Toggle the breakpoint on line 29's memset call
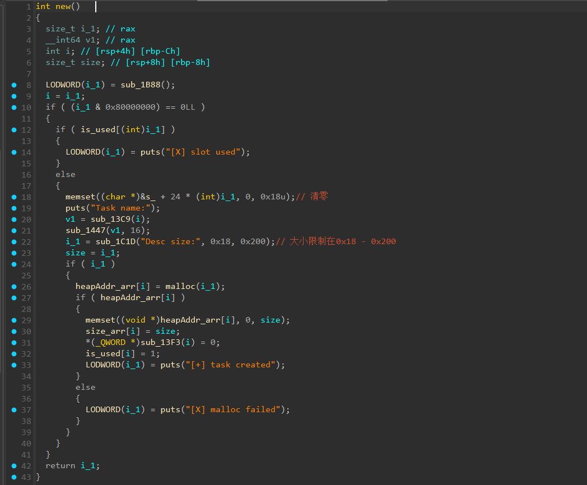Image resolution: width=587 pixels, height=485 pixels. 13,320
